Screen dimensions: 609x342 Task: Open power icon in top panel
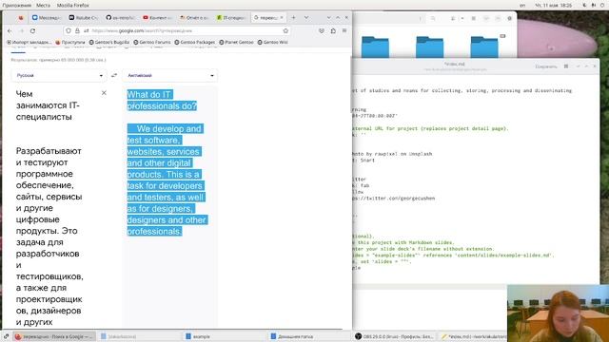coord(602,5)
